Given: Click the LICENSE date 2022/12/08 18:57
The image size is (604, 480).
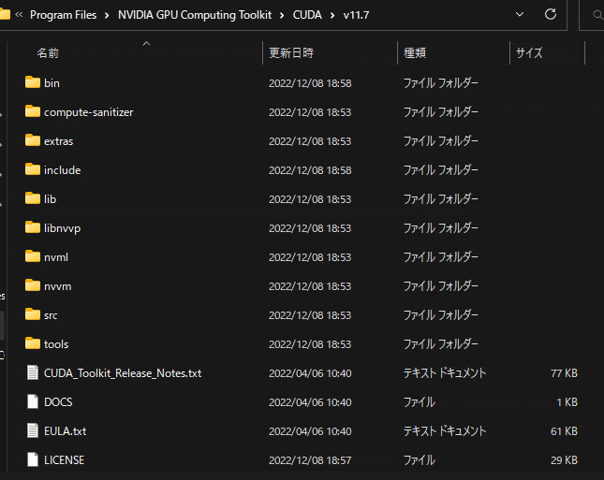Looking at the screenshot, I should (x=310, y=460).
